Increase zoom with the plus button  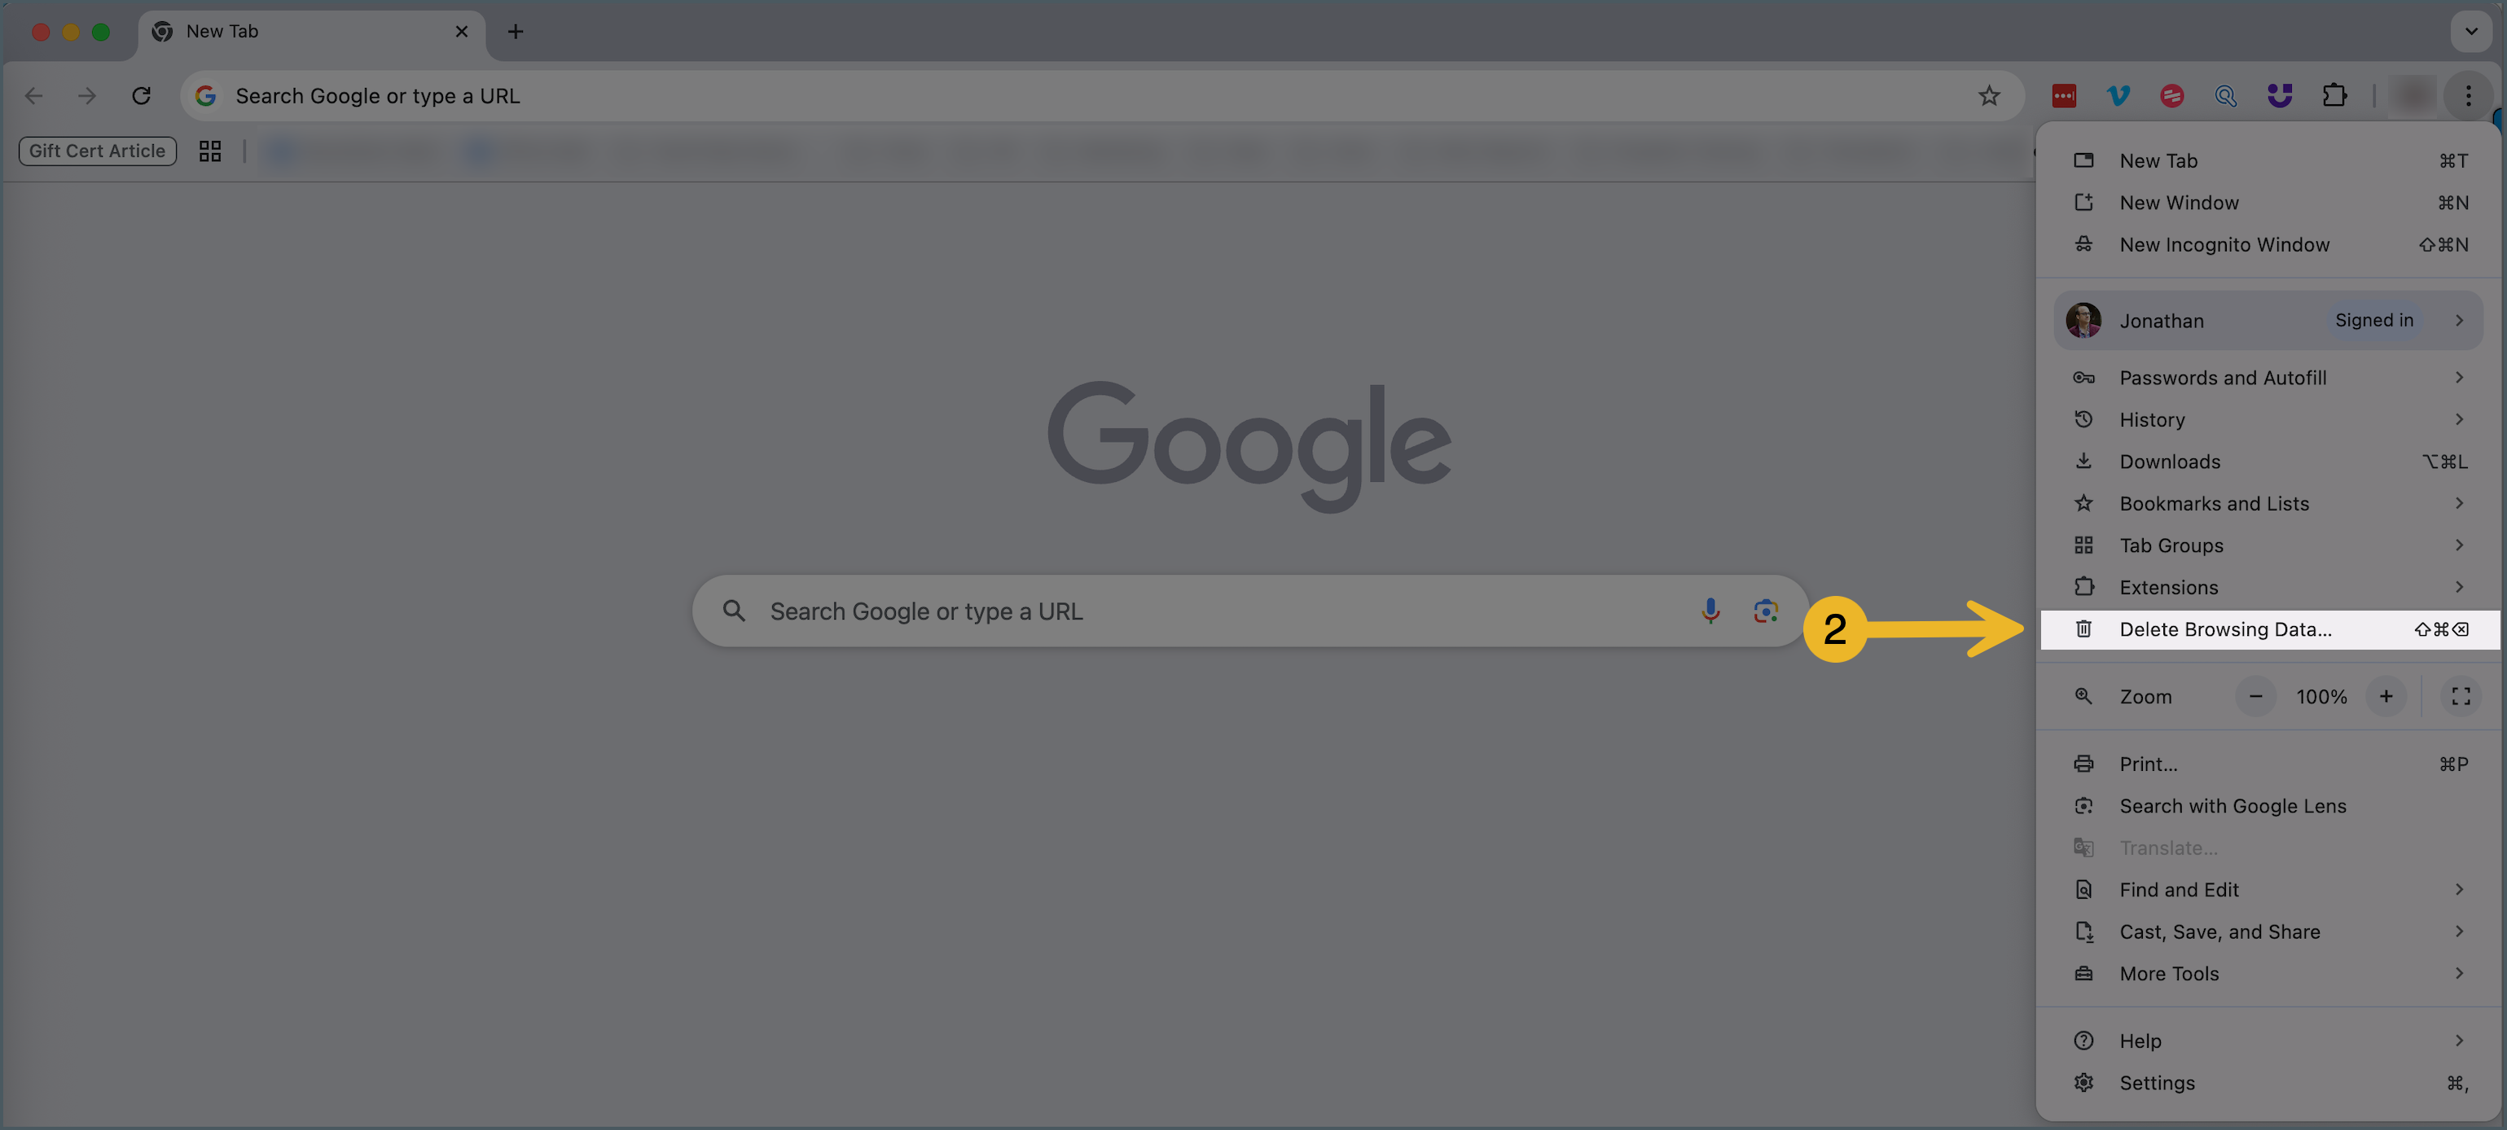(x=2386, y=696)
